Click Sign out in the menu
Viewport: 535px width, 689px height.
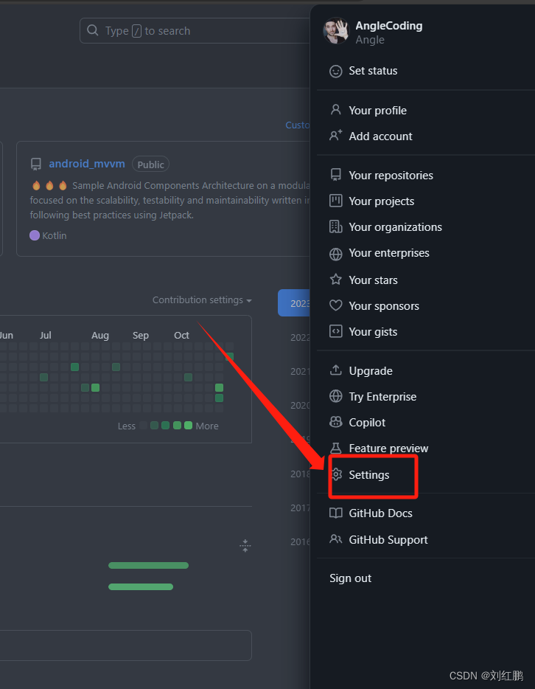351,578
